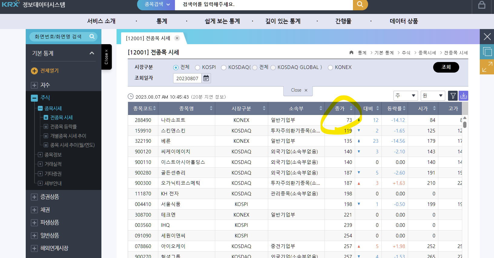Click the 오가닉티코스메틱 row name
The image size is (494, 258).
click(180, 183)
